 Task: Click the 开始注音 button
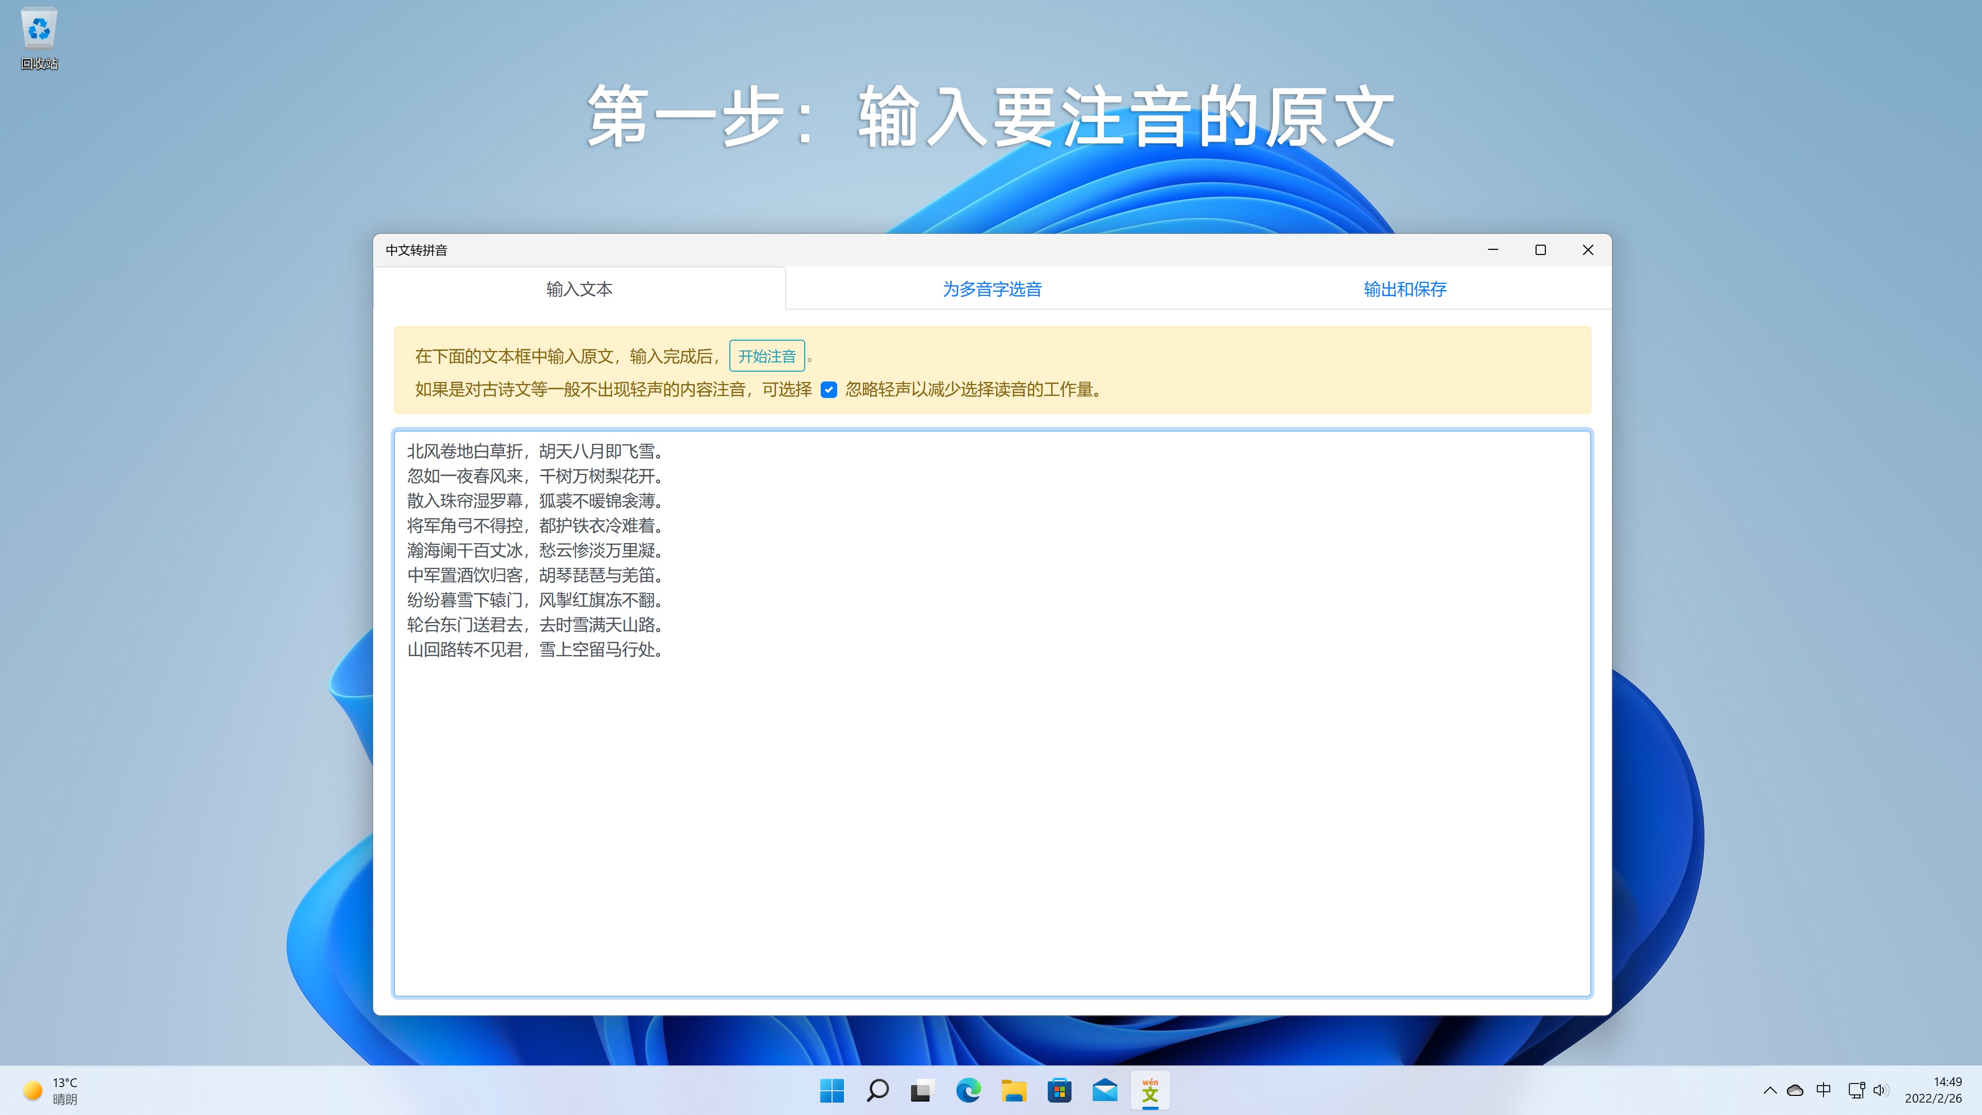[766, 356]
